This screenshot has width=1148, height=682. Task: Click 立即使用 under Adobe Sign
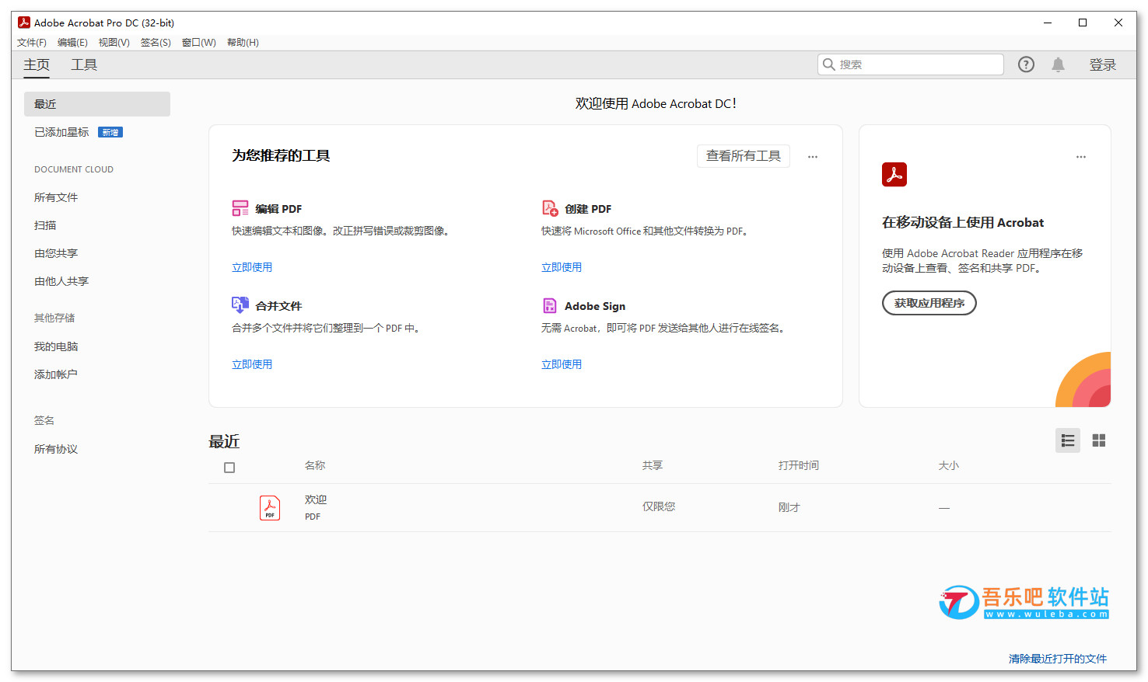(562, 364)
